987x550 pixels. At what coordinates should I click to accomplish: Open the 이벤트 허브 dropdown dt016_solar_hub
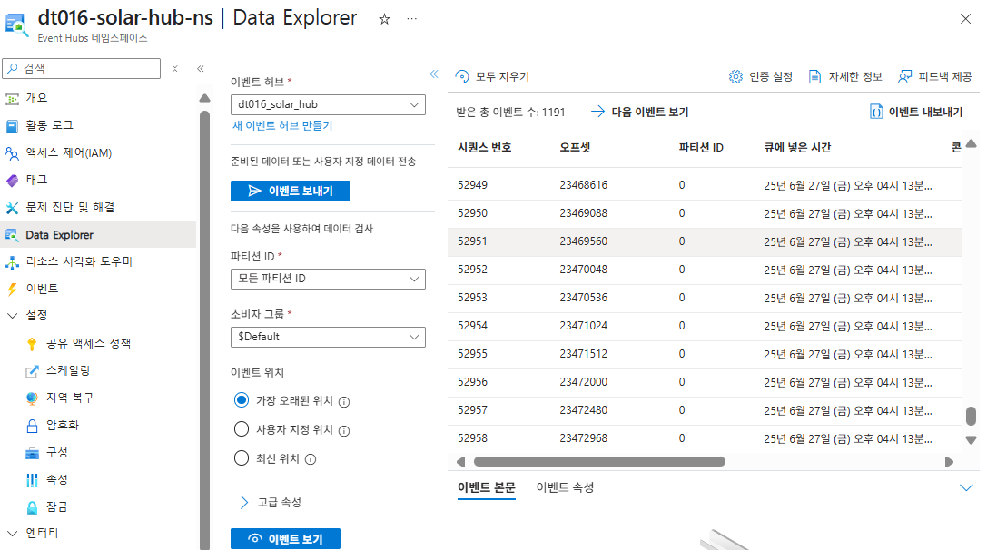(328, 104)
